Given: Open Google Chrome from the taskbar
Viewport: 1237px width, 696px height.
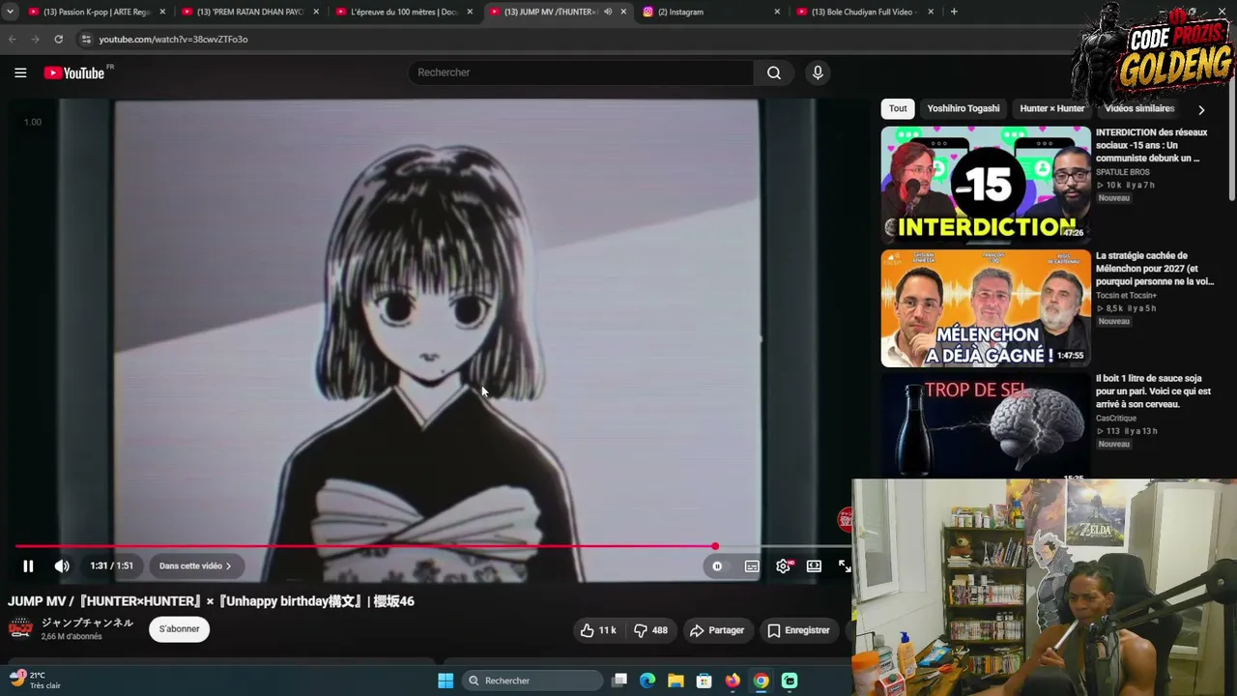Looking at the screenshot, I should [762, 681].
